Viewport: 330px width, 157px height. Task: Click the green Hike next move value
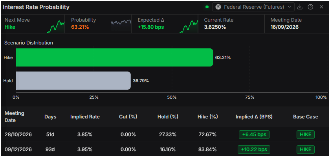tap(10, 27)
